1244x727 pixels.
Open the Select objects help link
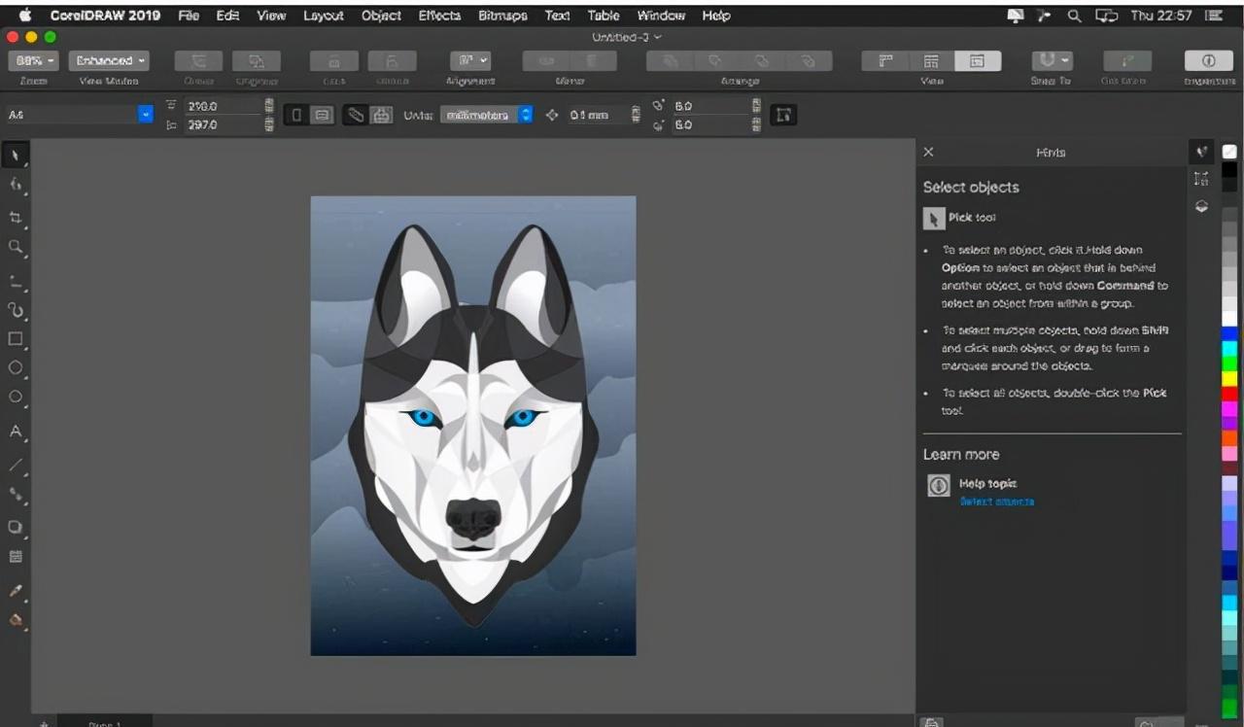coord(997,502)
